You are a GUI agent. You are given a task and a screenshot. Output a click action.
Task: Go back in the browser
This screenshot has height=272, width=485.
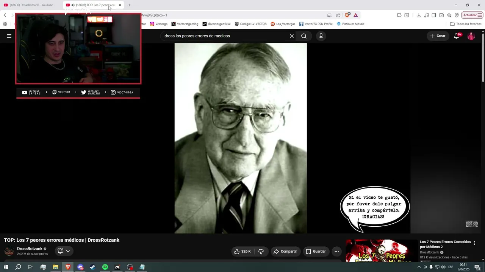[5, 15]
